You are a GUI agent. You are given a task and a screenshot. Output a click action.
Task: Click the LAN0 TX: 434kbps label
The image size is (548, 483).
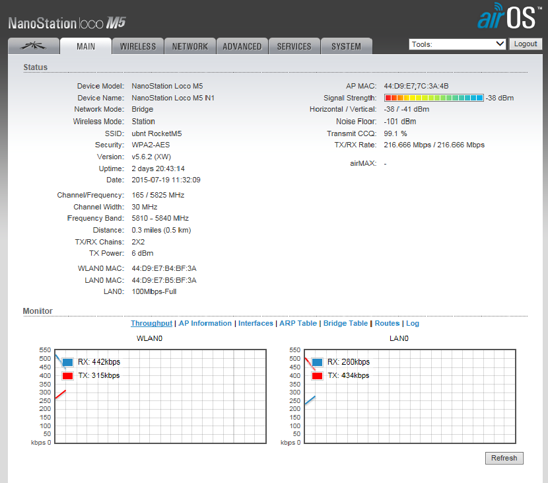tap(349, 375)
